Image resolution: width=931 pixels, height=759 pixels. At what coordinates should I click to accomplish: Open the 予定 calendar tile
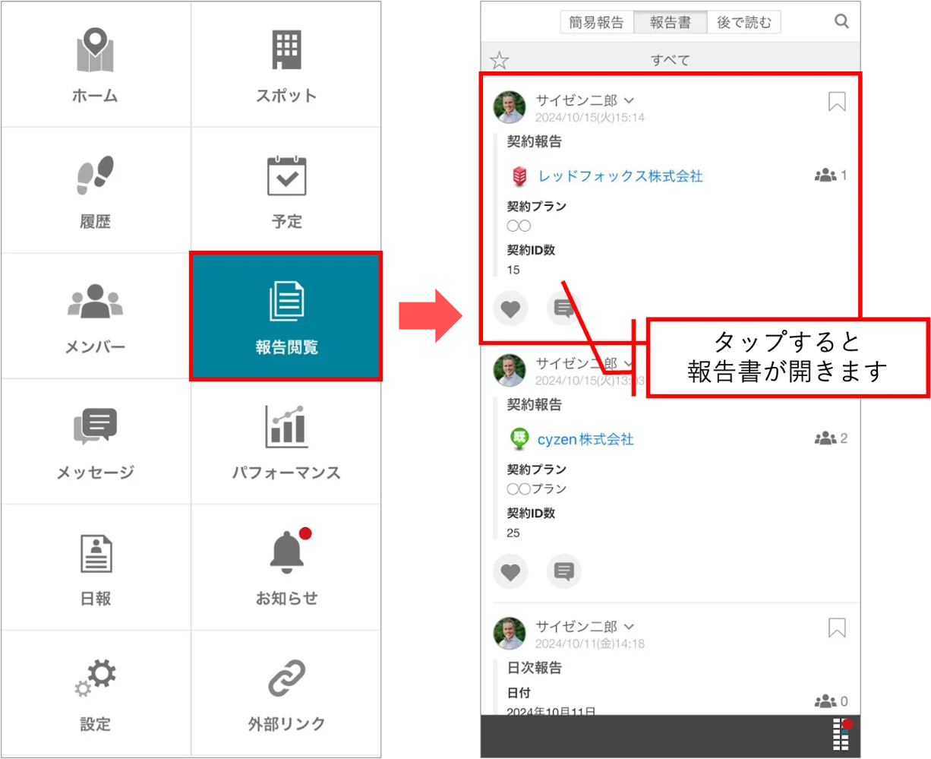286,190
